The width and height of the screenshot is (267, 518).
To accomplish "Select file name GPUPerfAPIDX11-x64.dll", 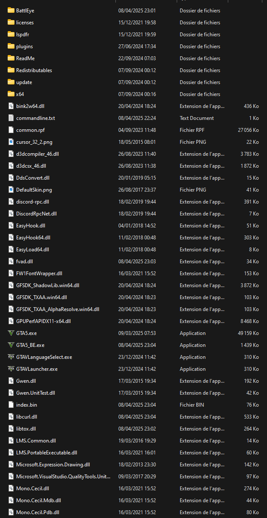I will click(43, 321).
